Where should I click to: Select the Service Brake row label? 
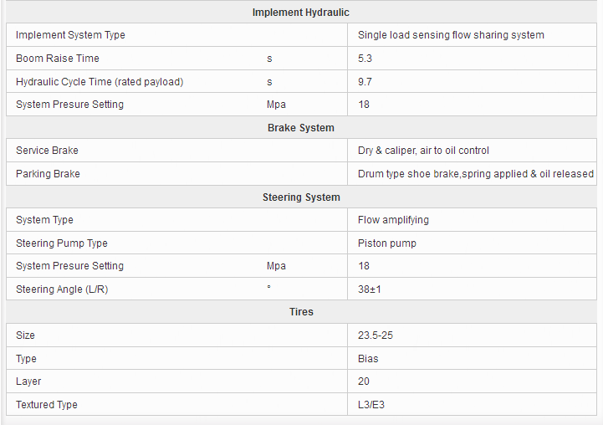(x=47, y=151)
